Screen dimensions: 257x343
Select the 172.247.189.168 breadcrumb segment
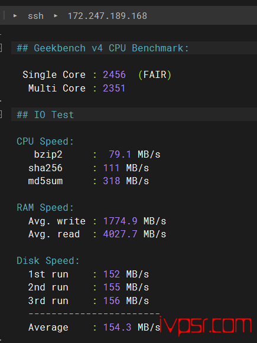coord(108,16)
